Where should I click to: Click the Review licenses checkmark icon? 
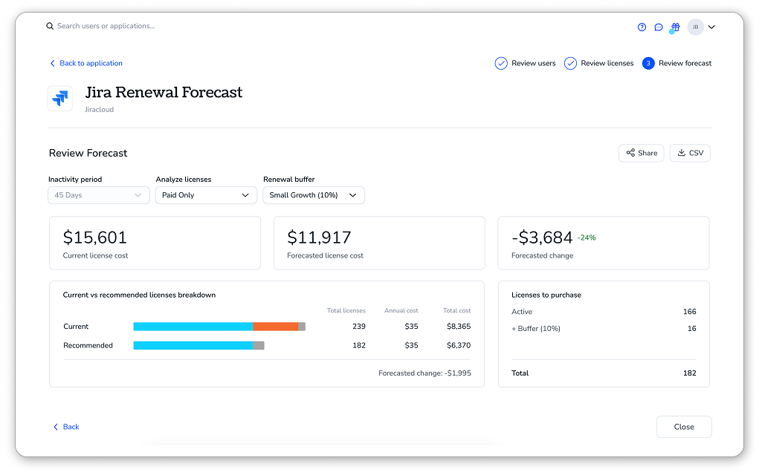(x=570, y=64)
